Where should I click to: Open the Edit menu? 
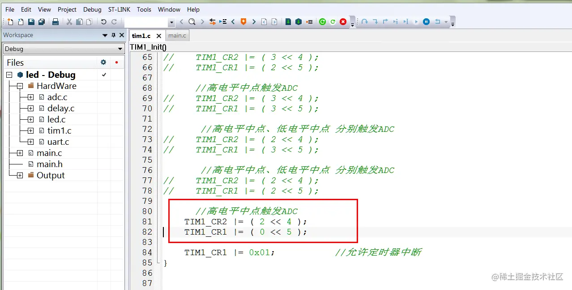coord(26,9)
